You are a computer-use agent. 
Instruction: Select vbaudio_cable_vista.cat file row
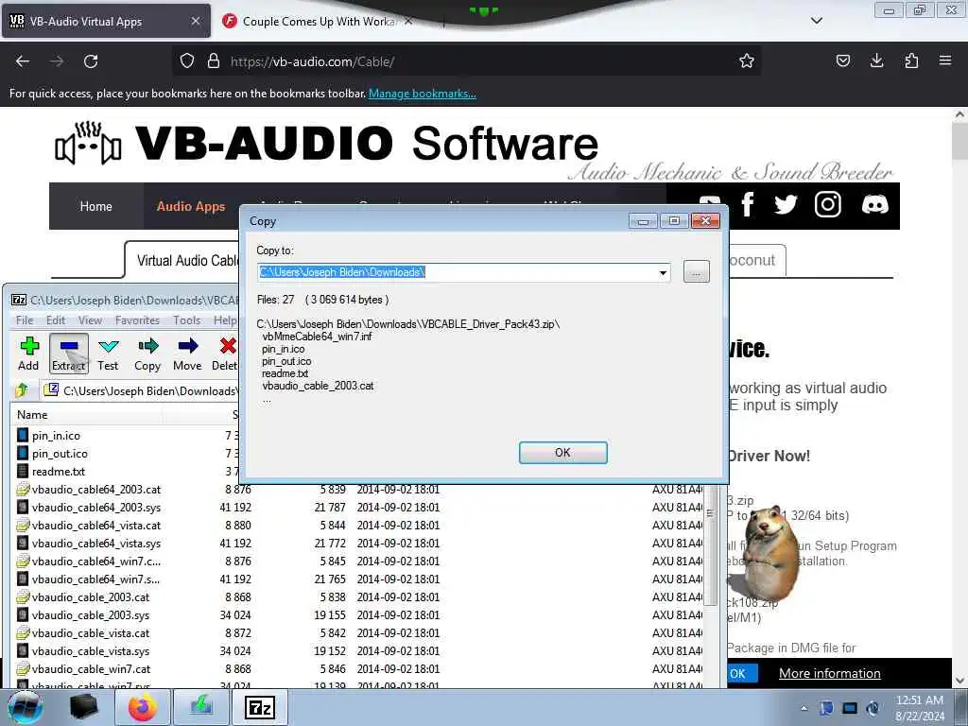tap(358, 632)
